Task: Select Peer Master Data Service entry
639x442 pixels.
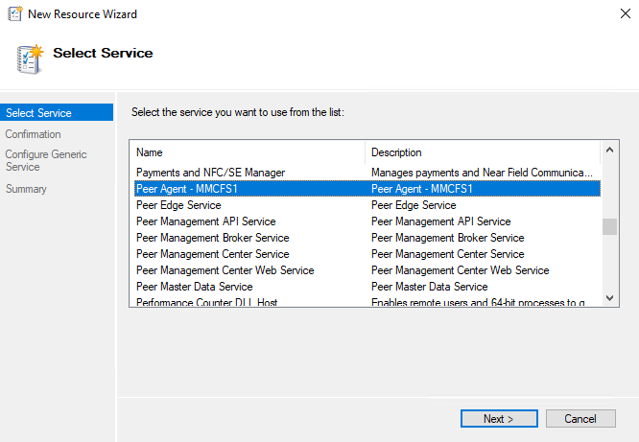Action: 195,287
